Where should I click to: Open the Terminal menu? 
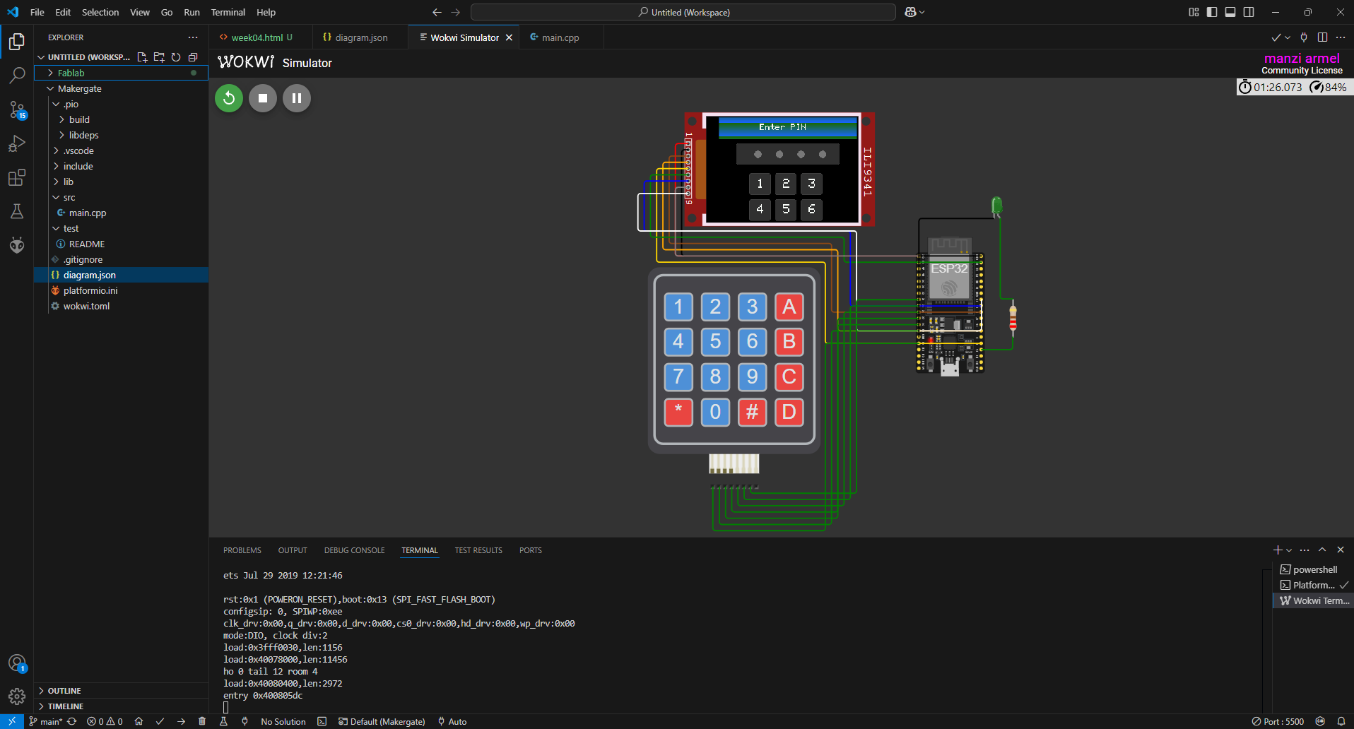coord(228,12)
